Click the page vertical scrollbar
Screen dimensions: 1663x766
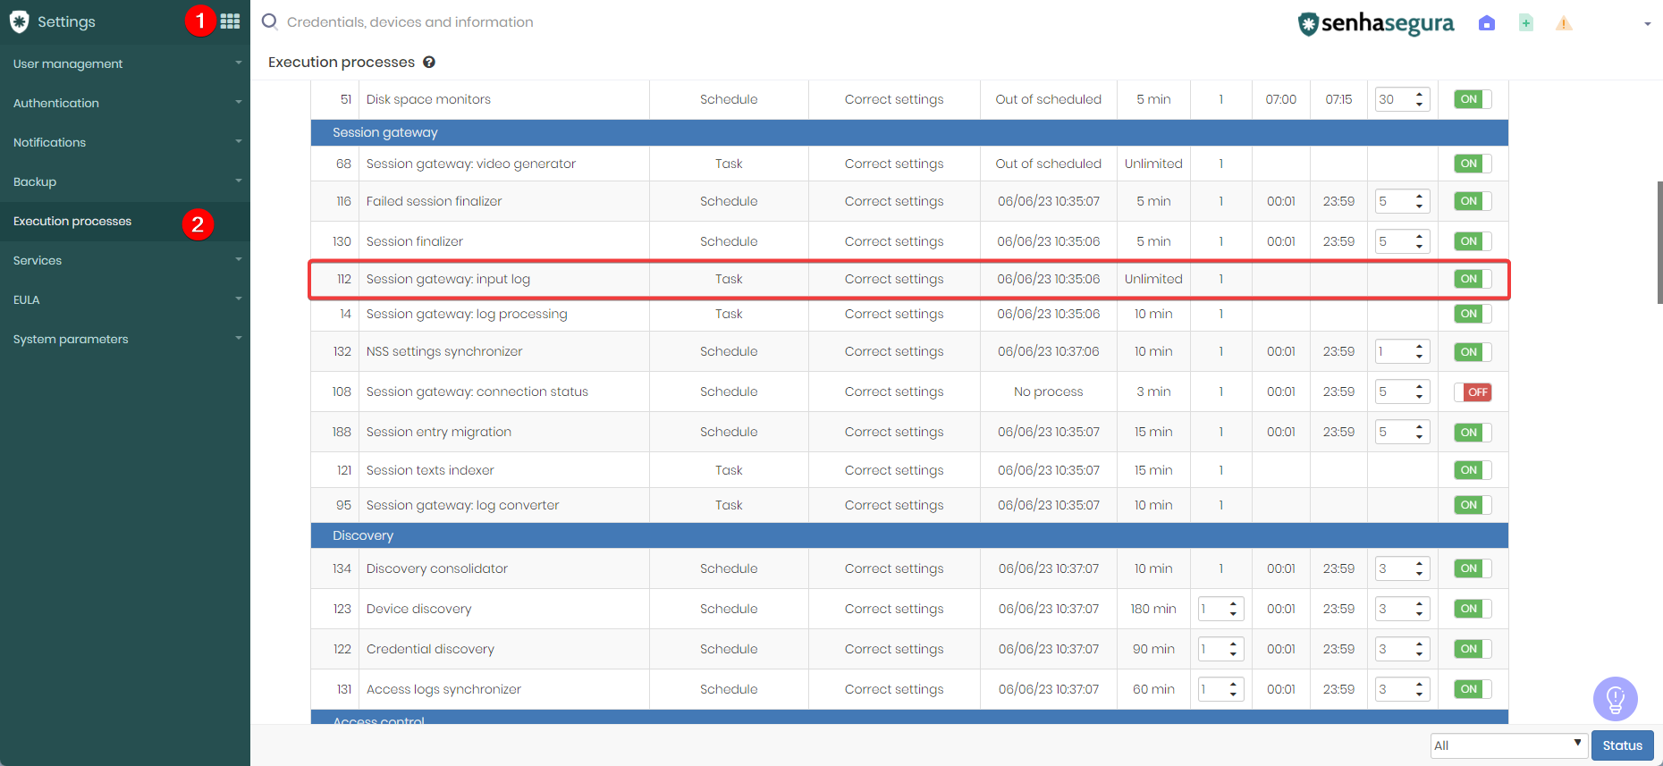coord(1659,242)
